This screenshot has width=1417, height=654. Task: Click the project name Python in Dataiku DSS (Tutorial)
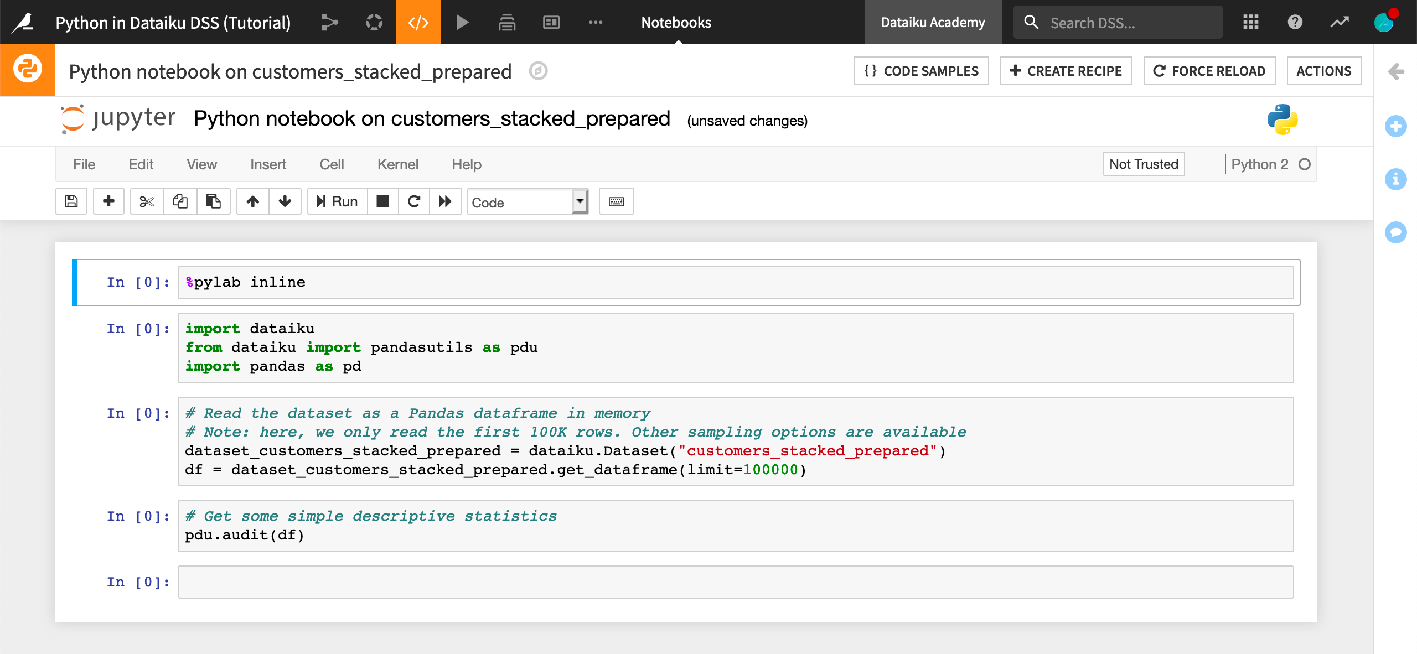[x=173, y=23]
